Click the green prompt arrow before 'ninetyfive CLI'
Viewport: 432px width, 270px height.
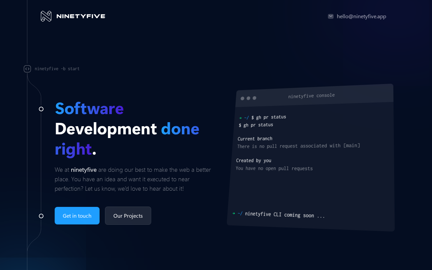tap(234, 213)
